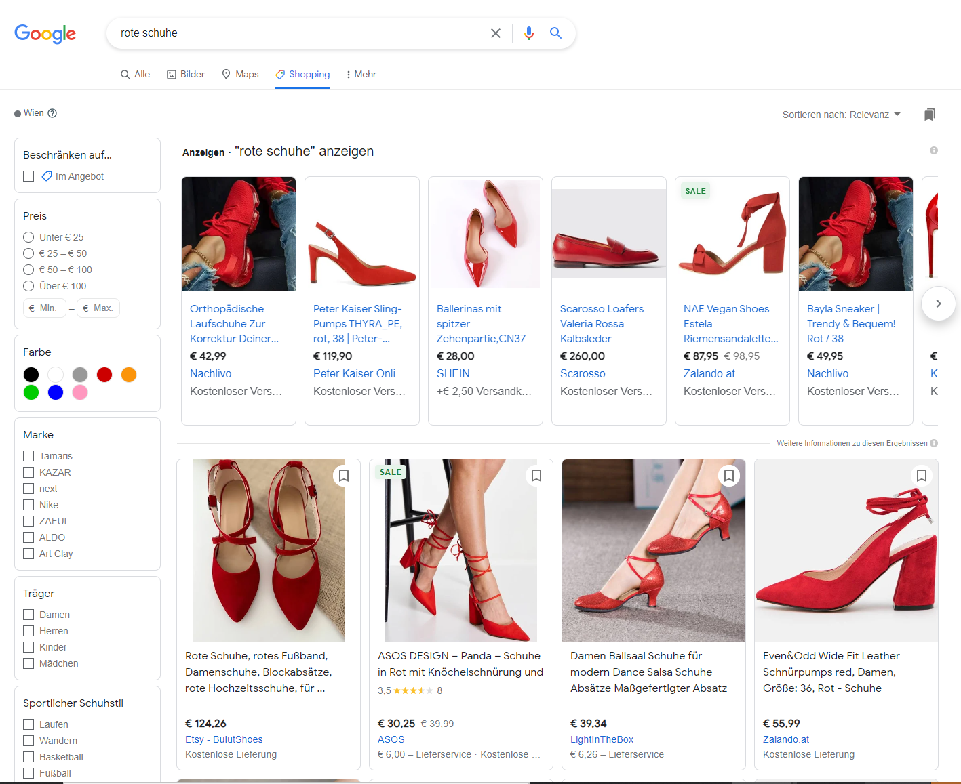
Task: Select price range € 25 – € 50
Action: coord(28,253)
